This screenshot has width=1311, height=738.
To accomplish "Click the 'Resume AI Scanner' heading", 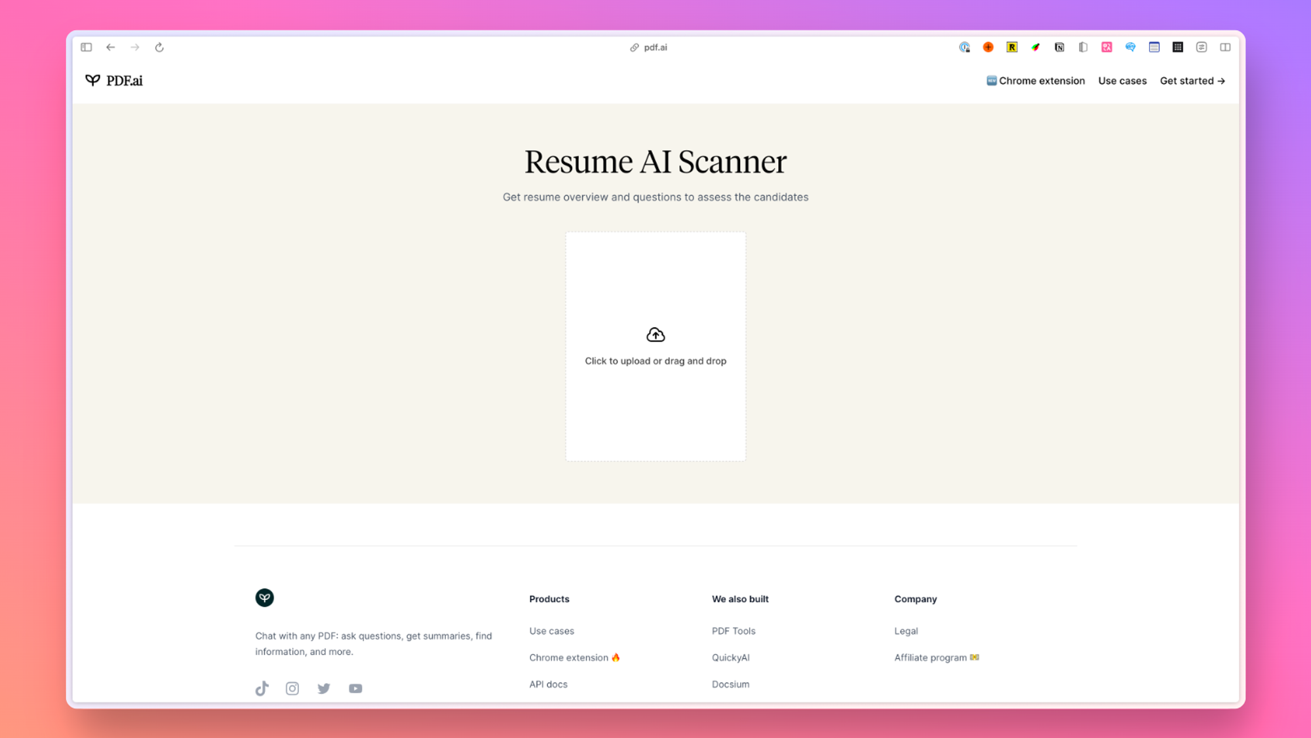I will click(655, 161).
